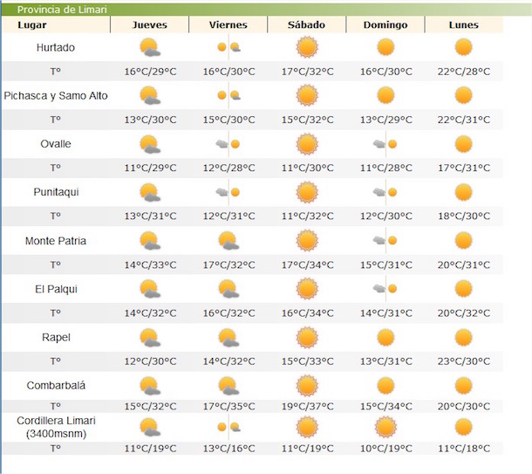The height and width of the screenshot is (474, 532).
Task: Click the Sábado sunny icon for Ovalle
Action: (x=307, y=143)
